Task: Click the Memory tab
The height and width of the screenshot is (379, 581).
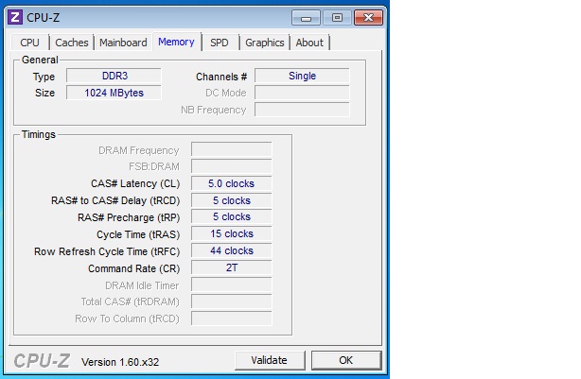Action: (176, 42)
